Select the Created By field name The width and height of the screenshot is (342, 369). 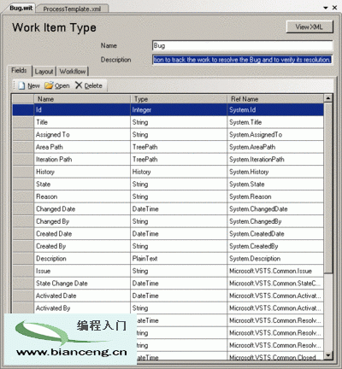pyautogui.click(x=82, y=246)
